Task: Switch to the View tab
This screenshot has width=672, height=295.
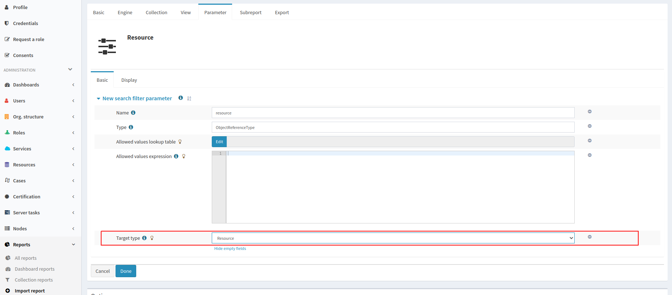Action: 186,12
